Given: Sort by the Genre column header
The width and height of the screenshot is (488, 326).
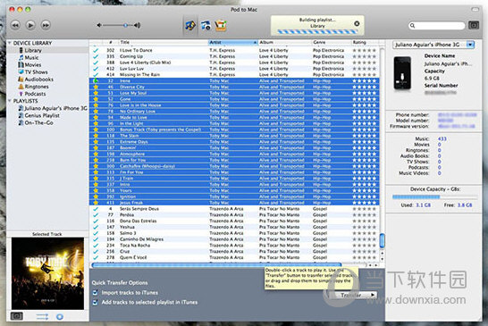Looking at the screenshot, I should (x=332, y=42).
